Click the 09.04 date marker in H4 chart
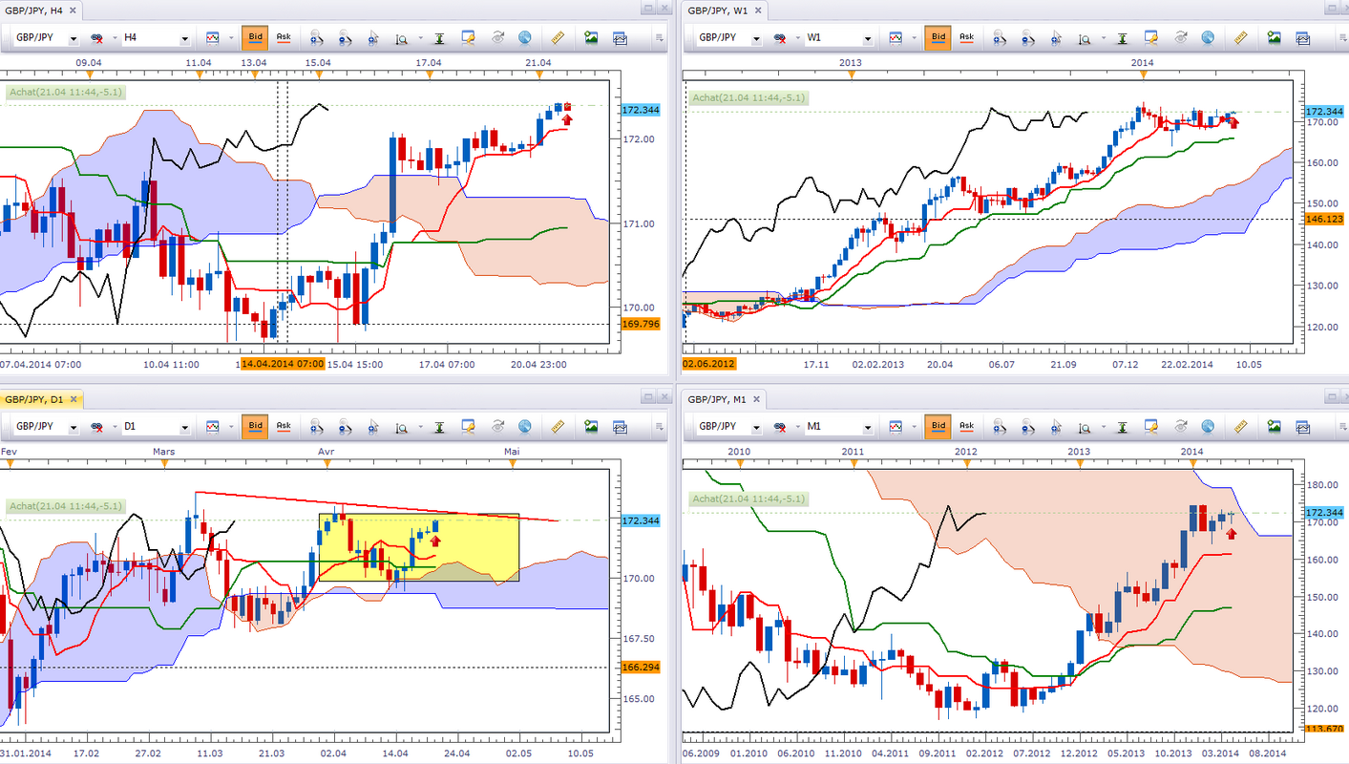Image resolution: width=1349 pixels, height=764 pixels. click(88, 62)
